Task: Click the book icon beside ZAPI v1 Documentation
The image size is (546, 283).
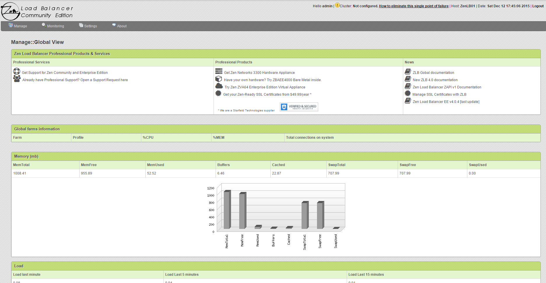Action: (408, 86)
